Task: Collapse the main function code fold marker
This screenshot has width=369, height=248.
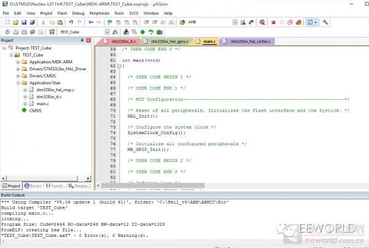Action: [x=119, y=66]
